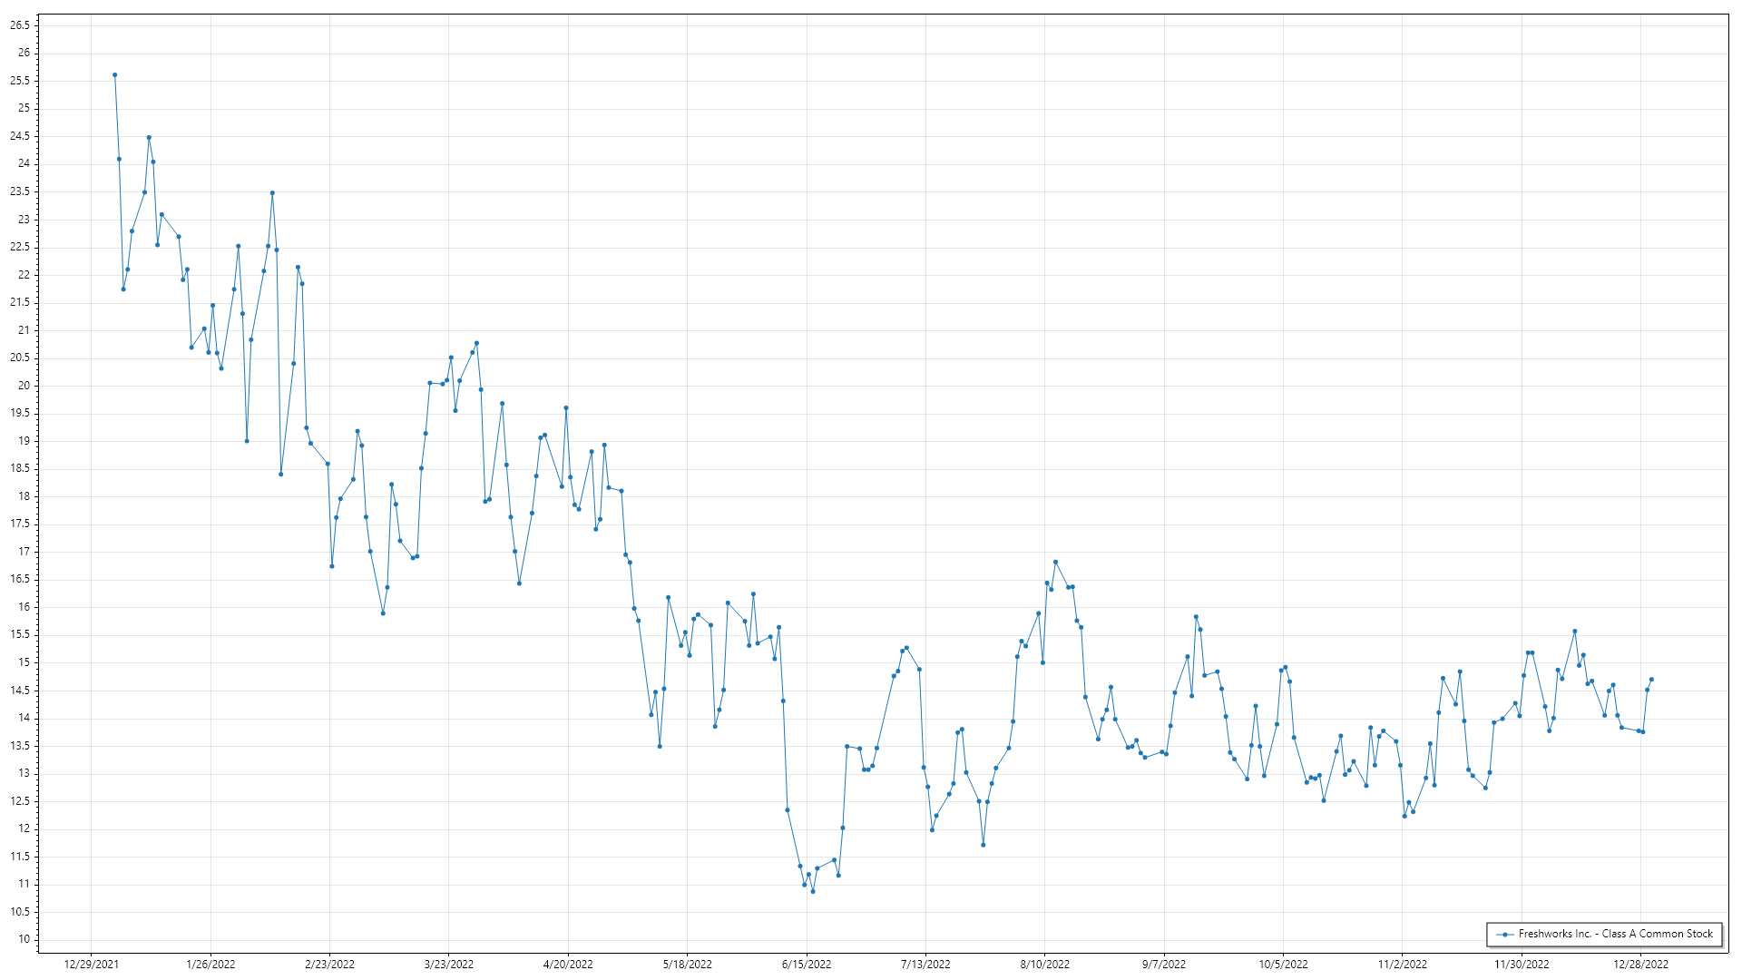The height and width of the screenshot is (980, 1742).
Task: Click the 10/5/2022 x-axis date label
Action: [x=1283, y=965]
